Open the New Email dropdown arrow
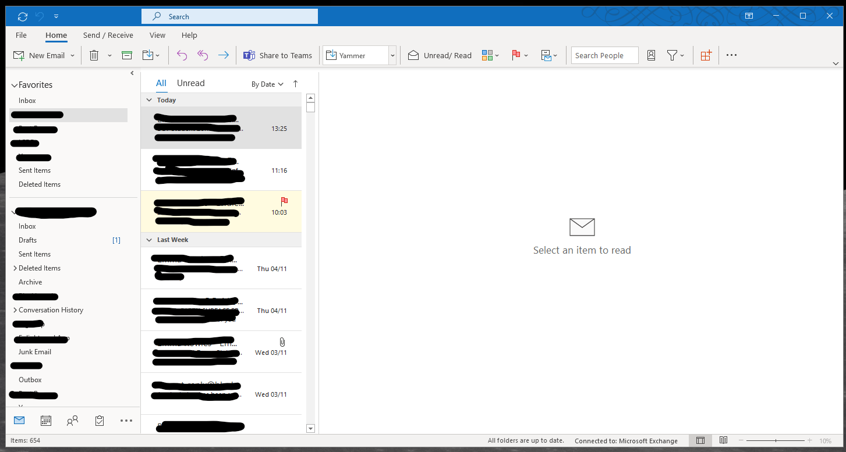The image size is (846, 452). [x=73, y=56]
